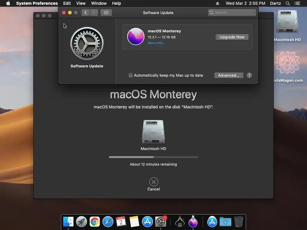Cancel the macOS Monterey installation
The image size is (307, 230).
[154, 182]
